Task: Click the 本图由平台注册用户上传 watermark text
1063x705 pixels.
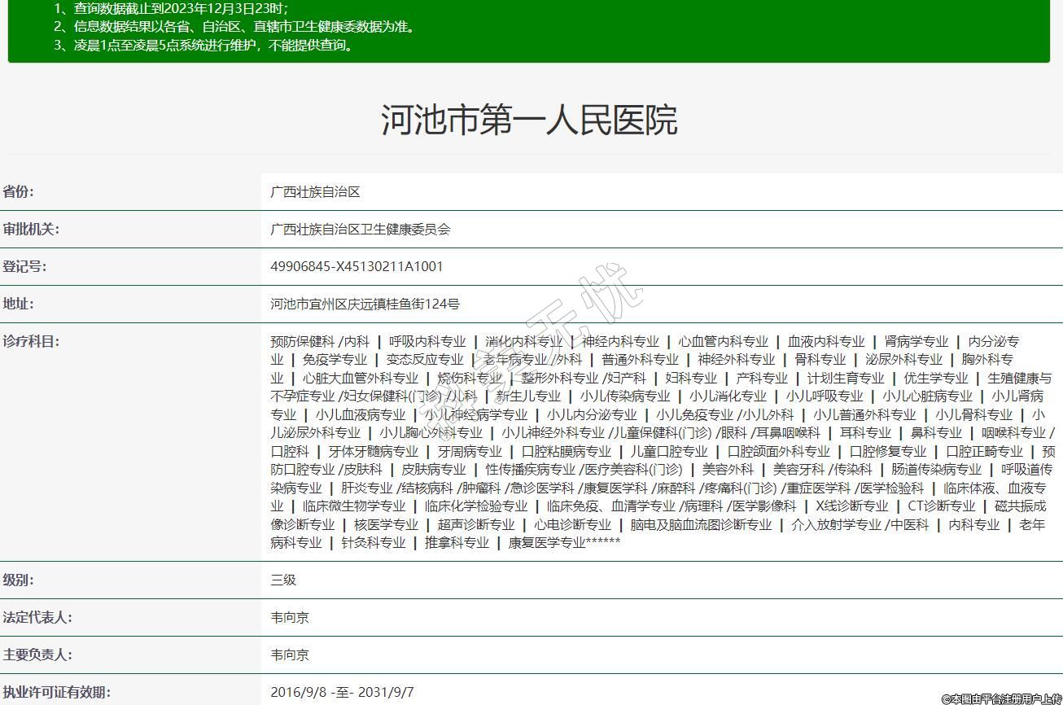Action: 1001,698
